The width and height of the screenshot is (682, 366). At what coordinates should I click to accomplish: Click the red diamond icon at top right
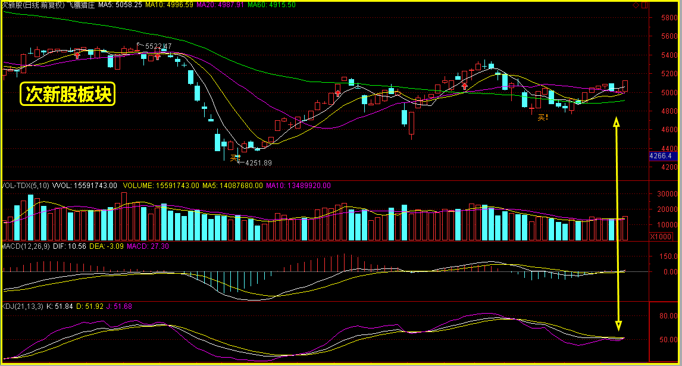(636, 5)
